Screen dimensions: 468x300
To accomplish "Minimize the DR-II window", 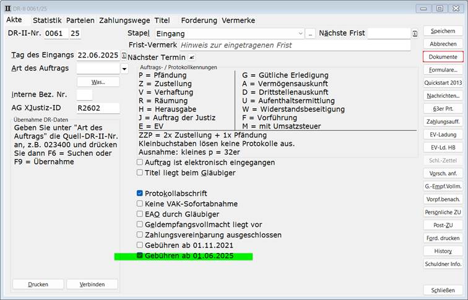I will [x=423, y=8].
